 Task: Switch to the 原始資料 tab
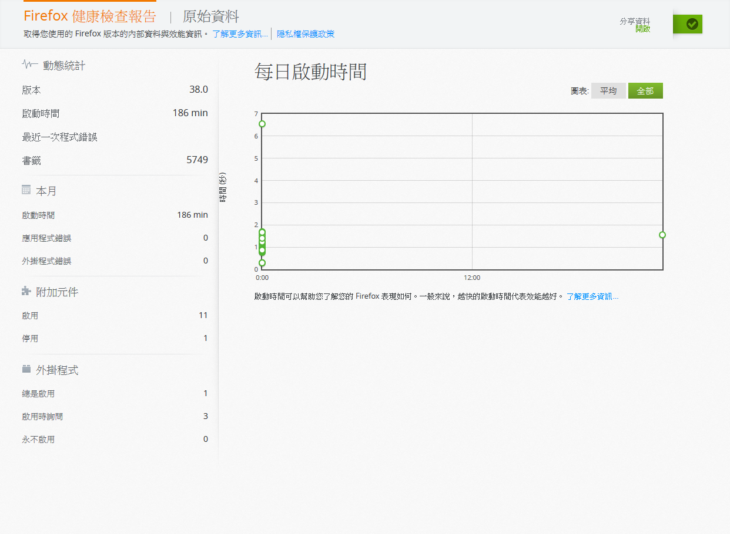[x=210, y=16]
